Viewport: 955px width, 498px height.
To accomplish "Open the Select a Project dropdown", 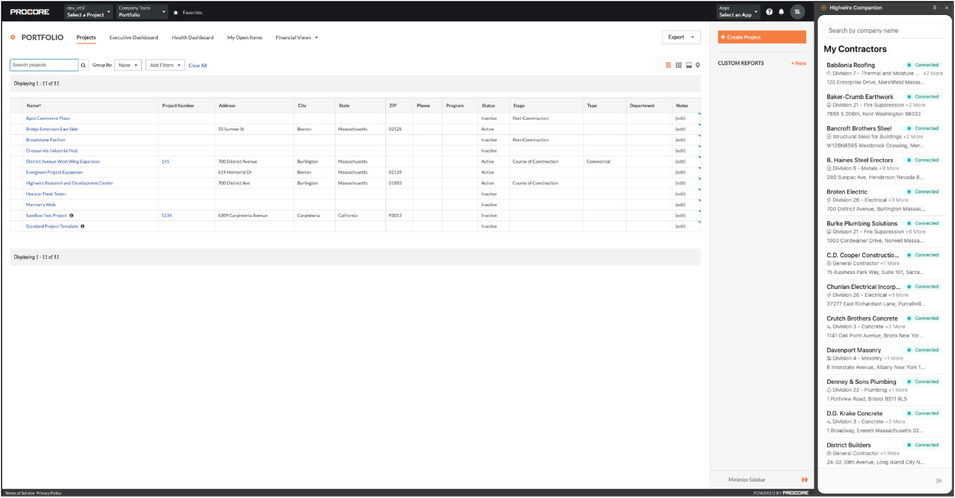I will [x=89, y=12].
